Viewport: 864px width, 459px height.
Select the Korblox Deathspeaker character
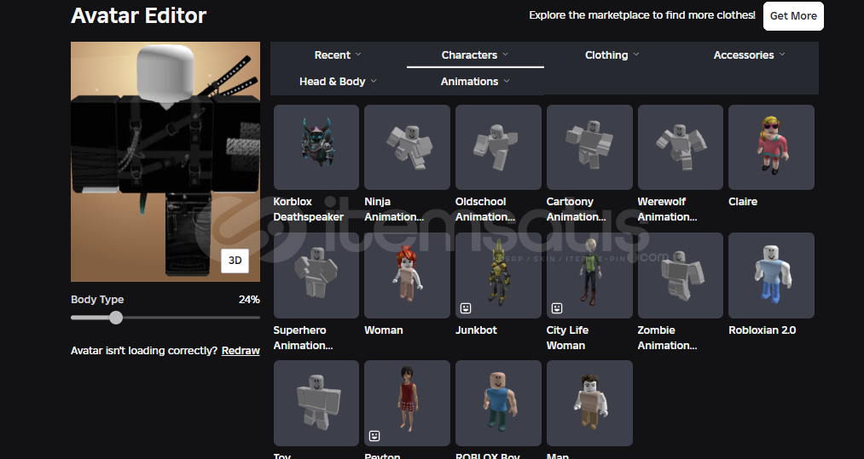click(x=316, y=147)
